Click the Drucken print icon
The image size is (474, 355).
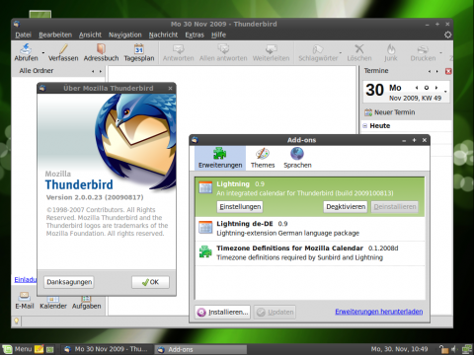pyautogui.click(x=423, y=53)
